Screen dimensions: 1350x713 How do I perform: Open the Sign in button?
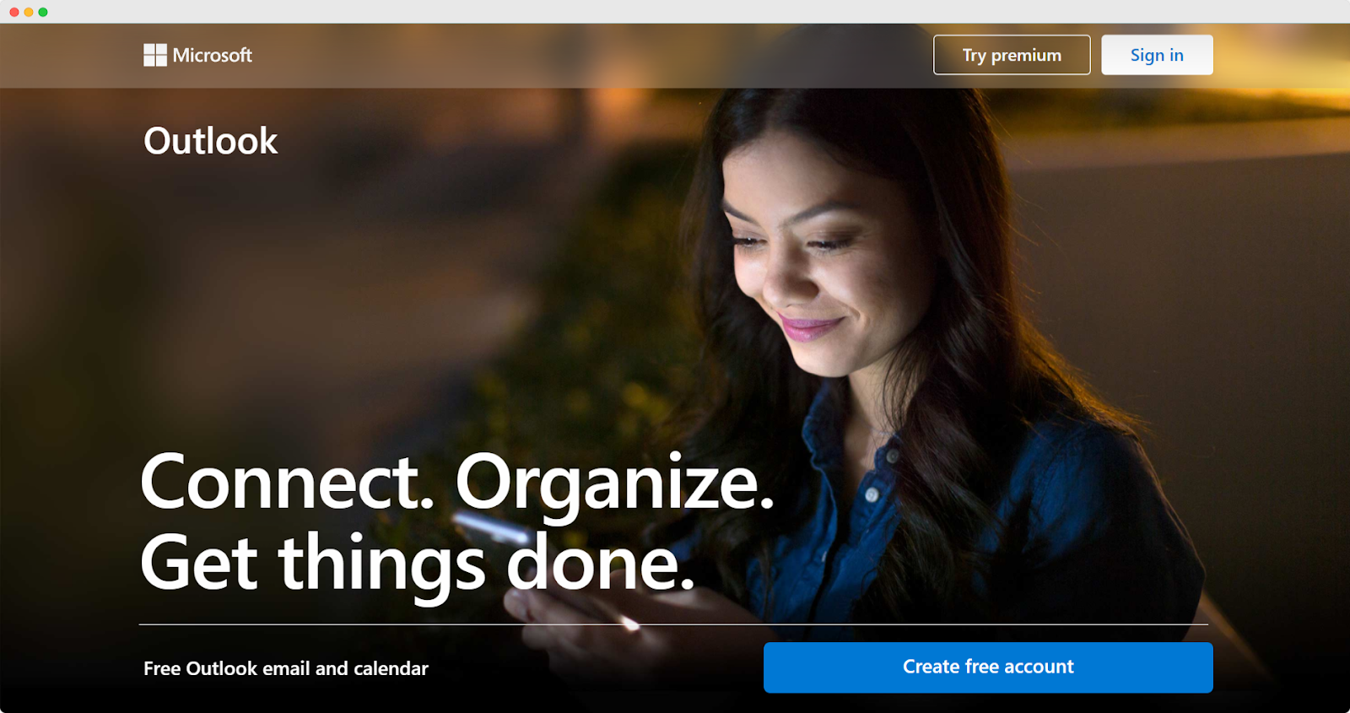click(x=1157, y=55)
